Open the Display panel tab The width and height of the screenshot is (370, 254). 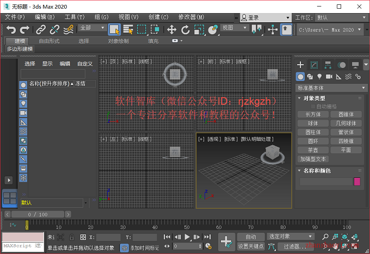tap(355, 65)
